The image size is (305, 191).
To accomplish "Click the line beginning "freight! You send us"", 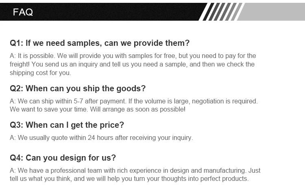I will pos(132,64).
